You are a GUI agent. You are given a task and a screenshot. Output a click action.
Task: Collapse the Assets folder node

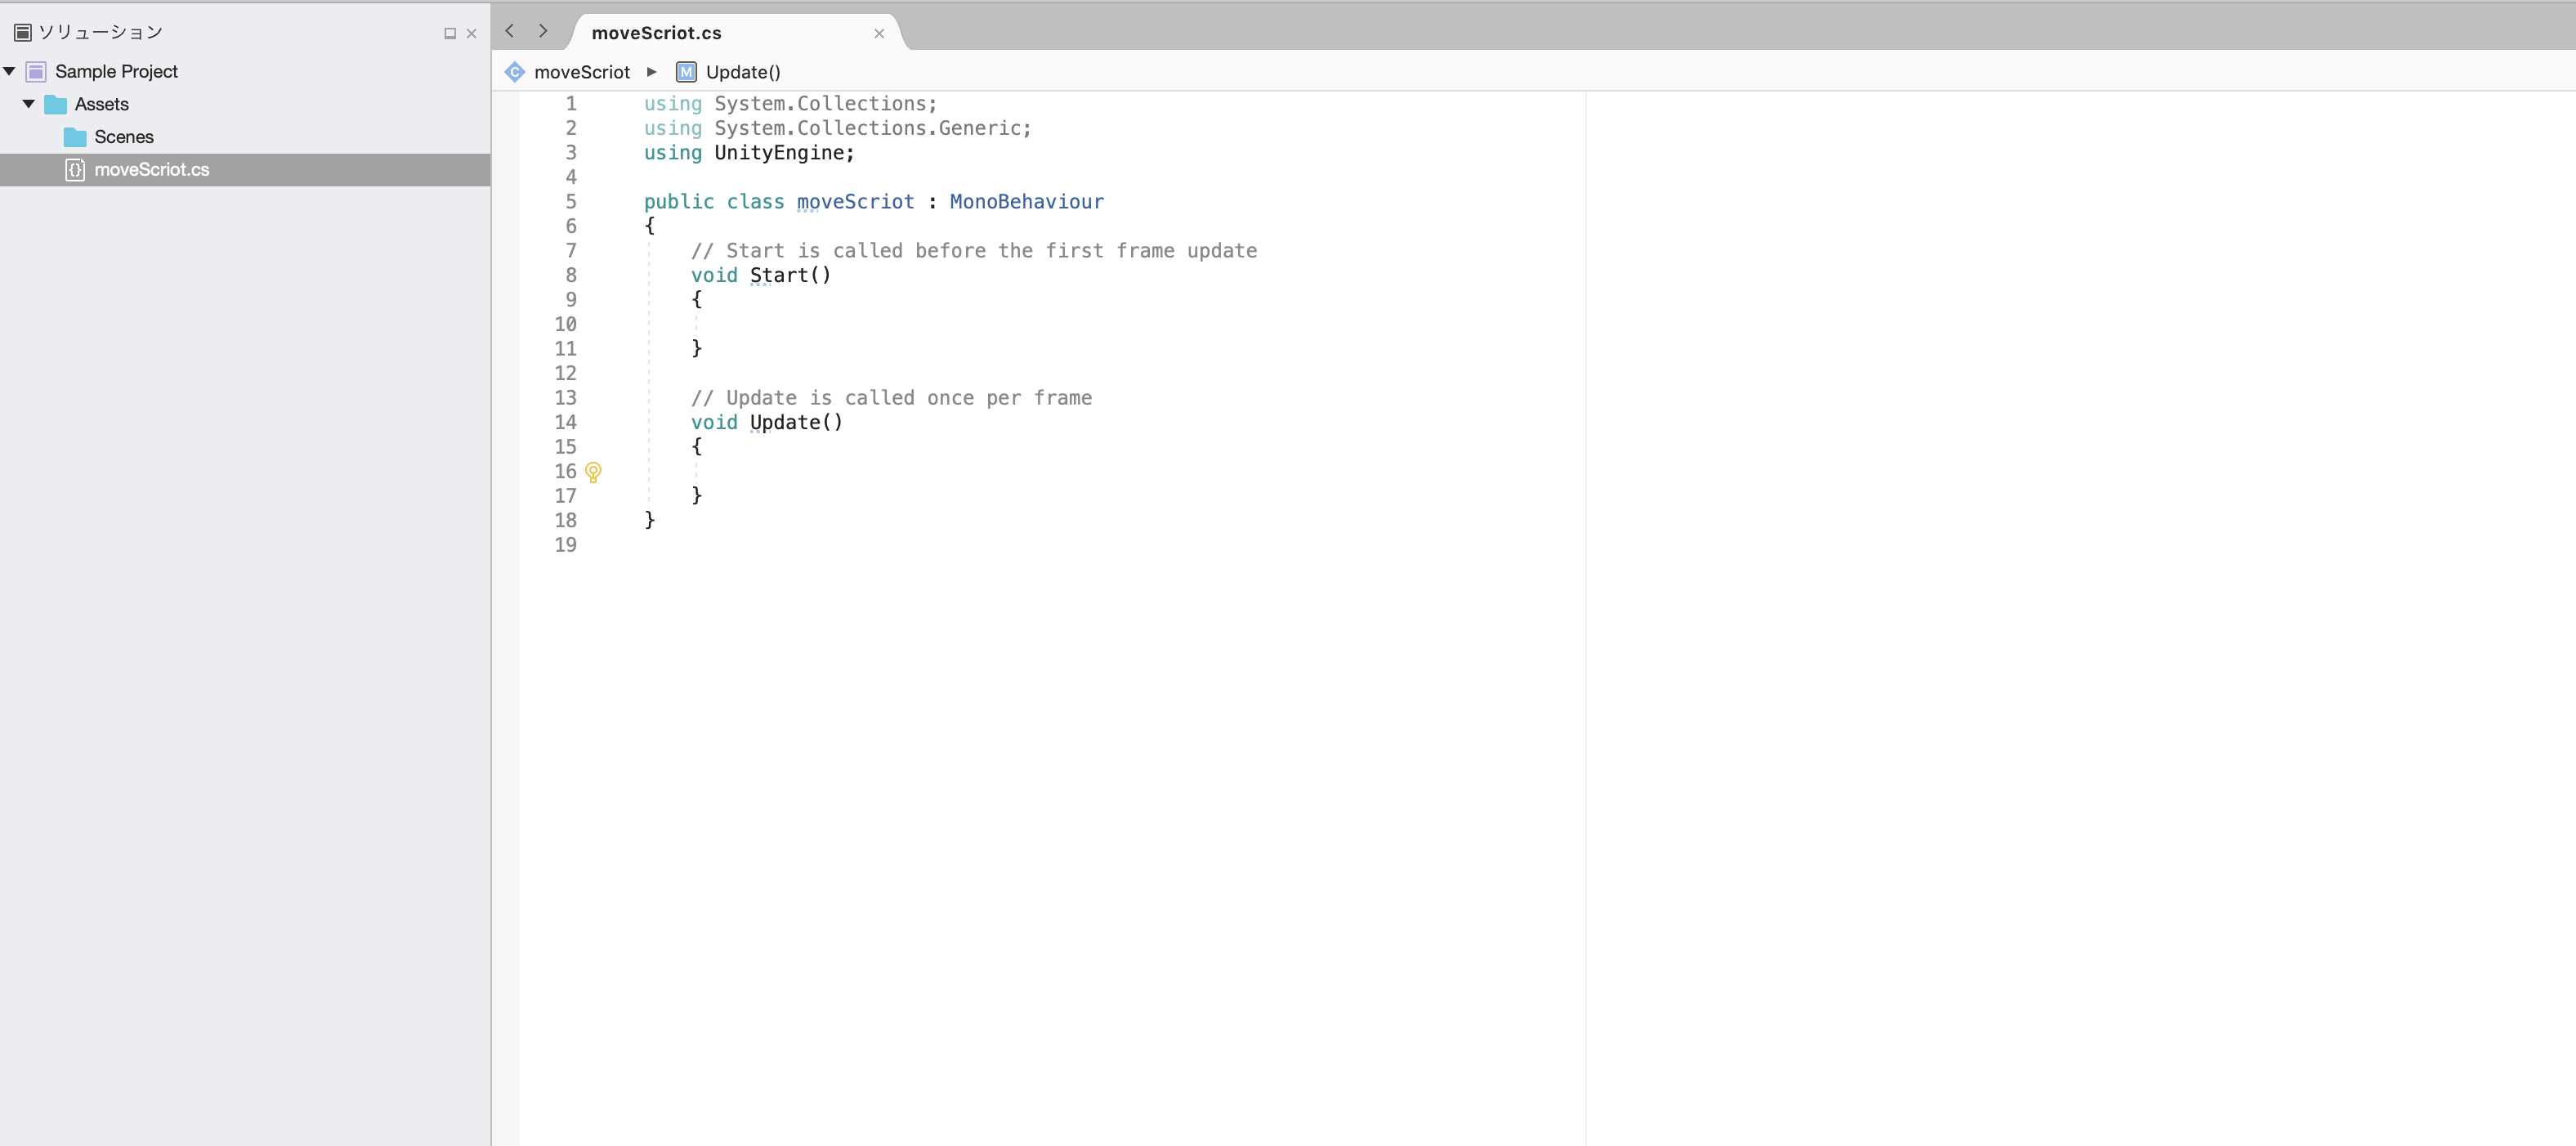click(x=29, y=104)
